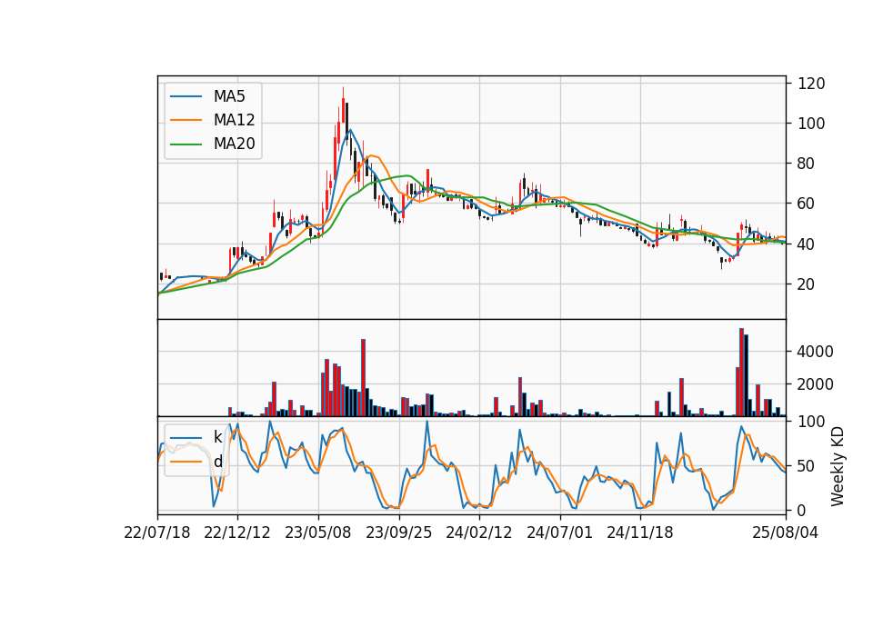Click the 80 price axis label
This screenshot has height=627, width=873.
click(x=808, y=164)
